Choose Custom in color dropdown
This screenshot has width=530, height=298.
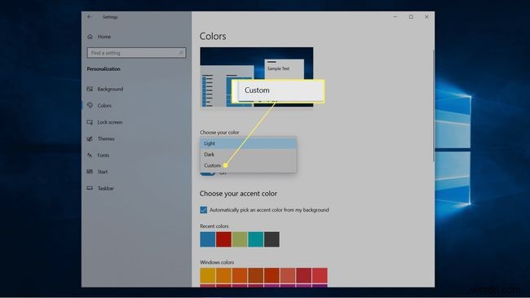tap(248, 165)
